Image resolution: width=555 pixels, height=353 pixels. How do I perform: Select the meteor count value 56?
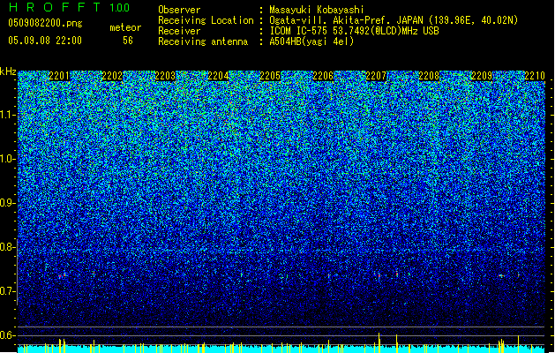click(x=128, y=41)
